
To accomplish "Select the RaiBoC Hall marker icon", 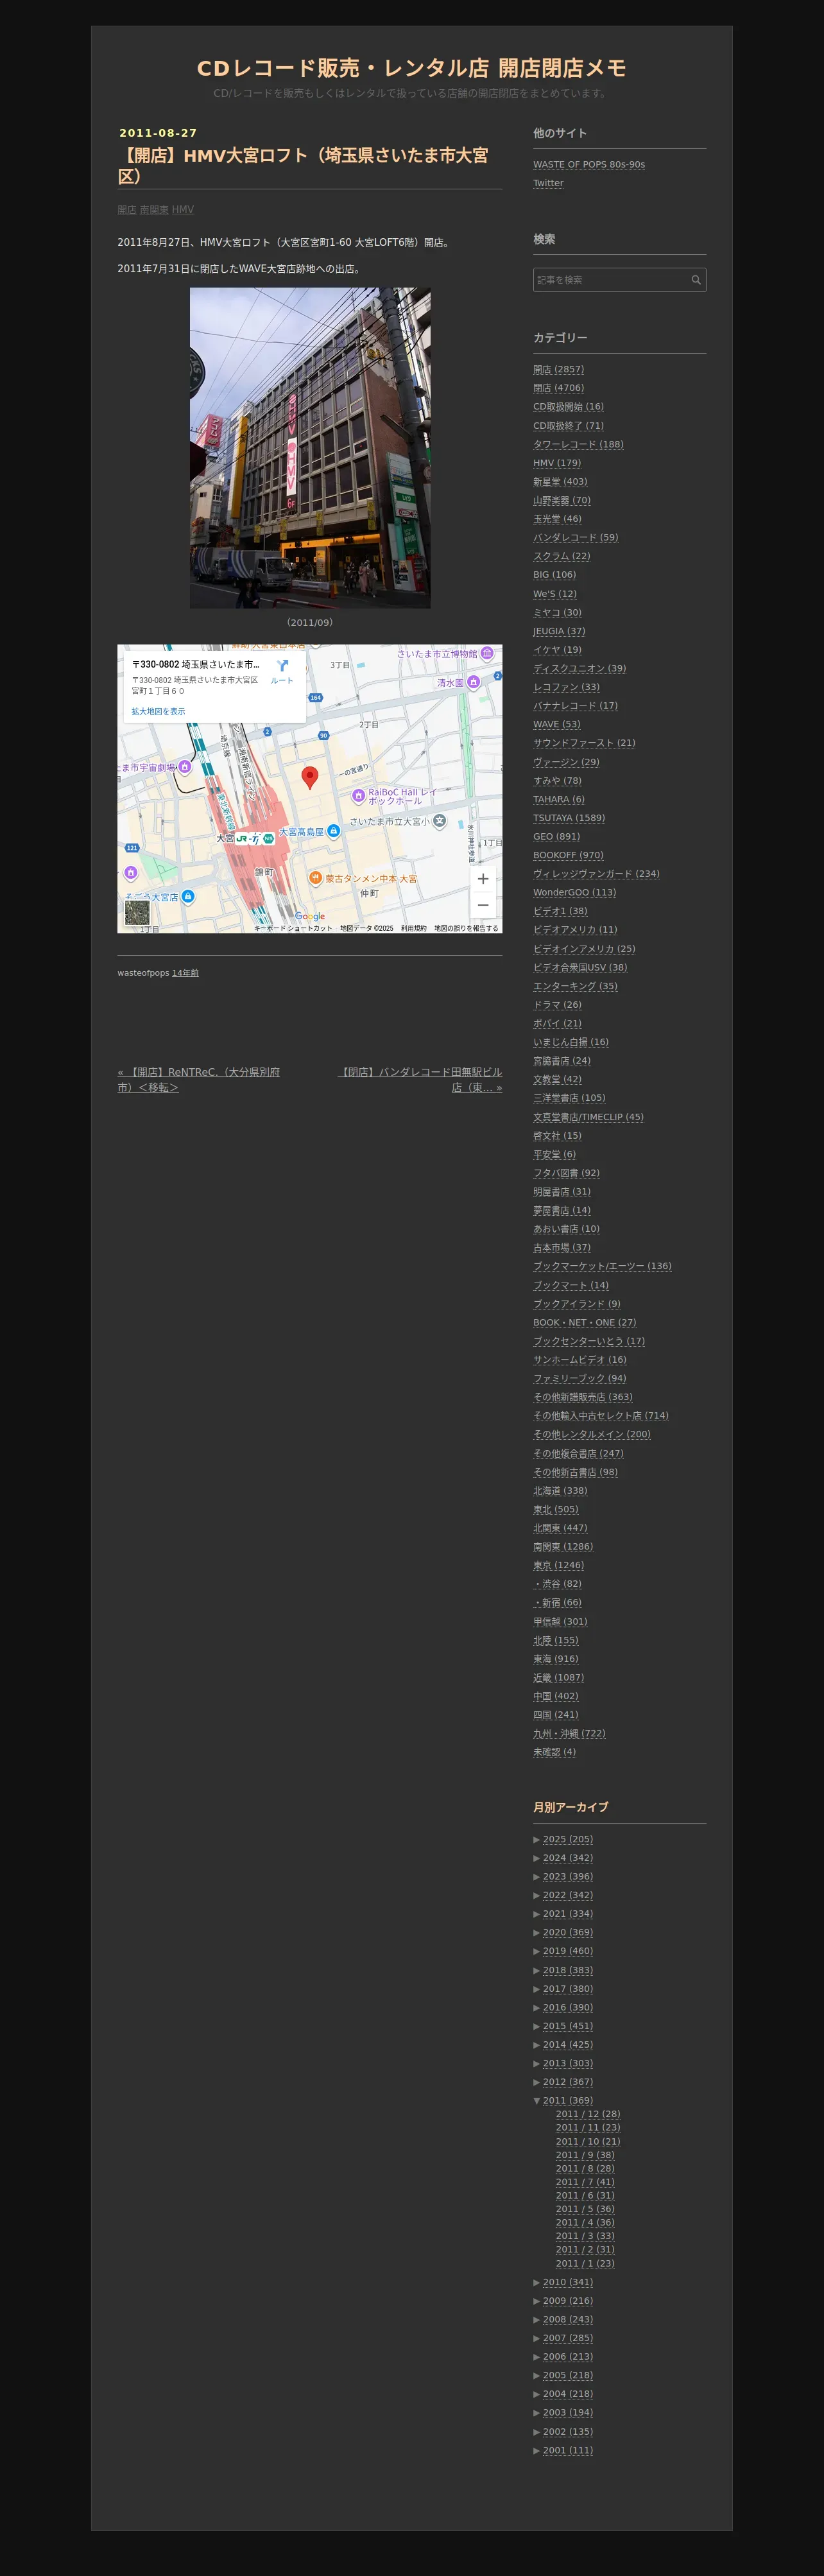I will point(358,796).
